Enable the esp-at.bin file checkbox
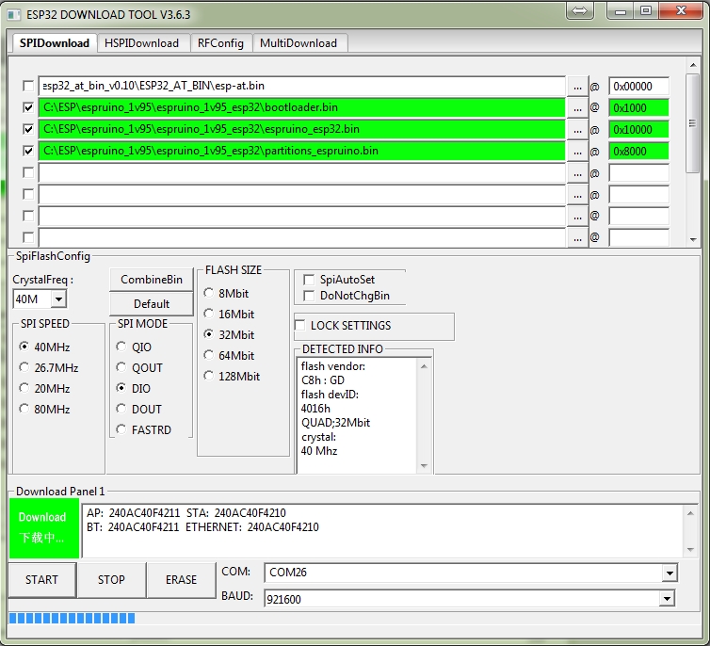Screen dimensions: 710x646 (x=28, y=86)
